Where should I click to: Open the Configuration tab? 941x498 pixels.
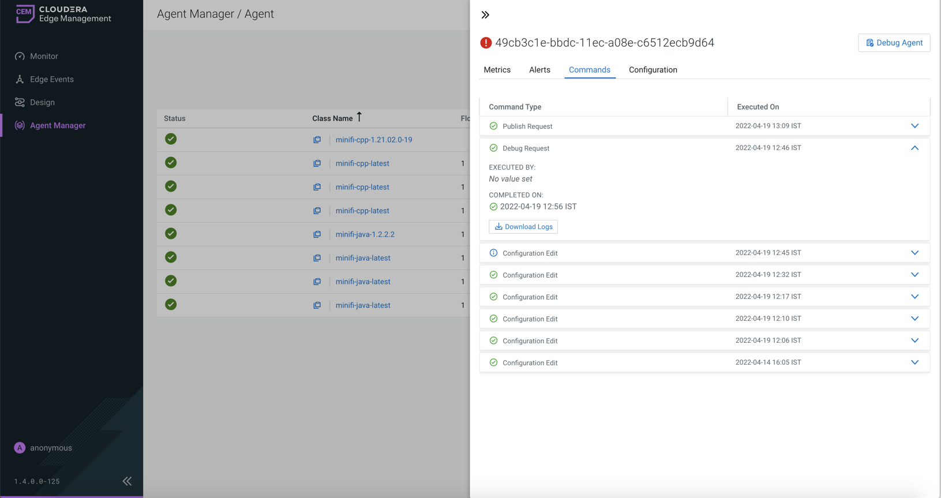(x=653, y=70)
